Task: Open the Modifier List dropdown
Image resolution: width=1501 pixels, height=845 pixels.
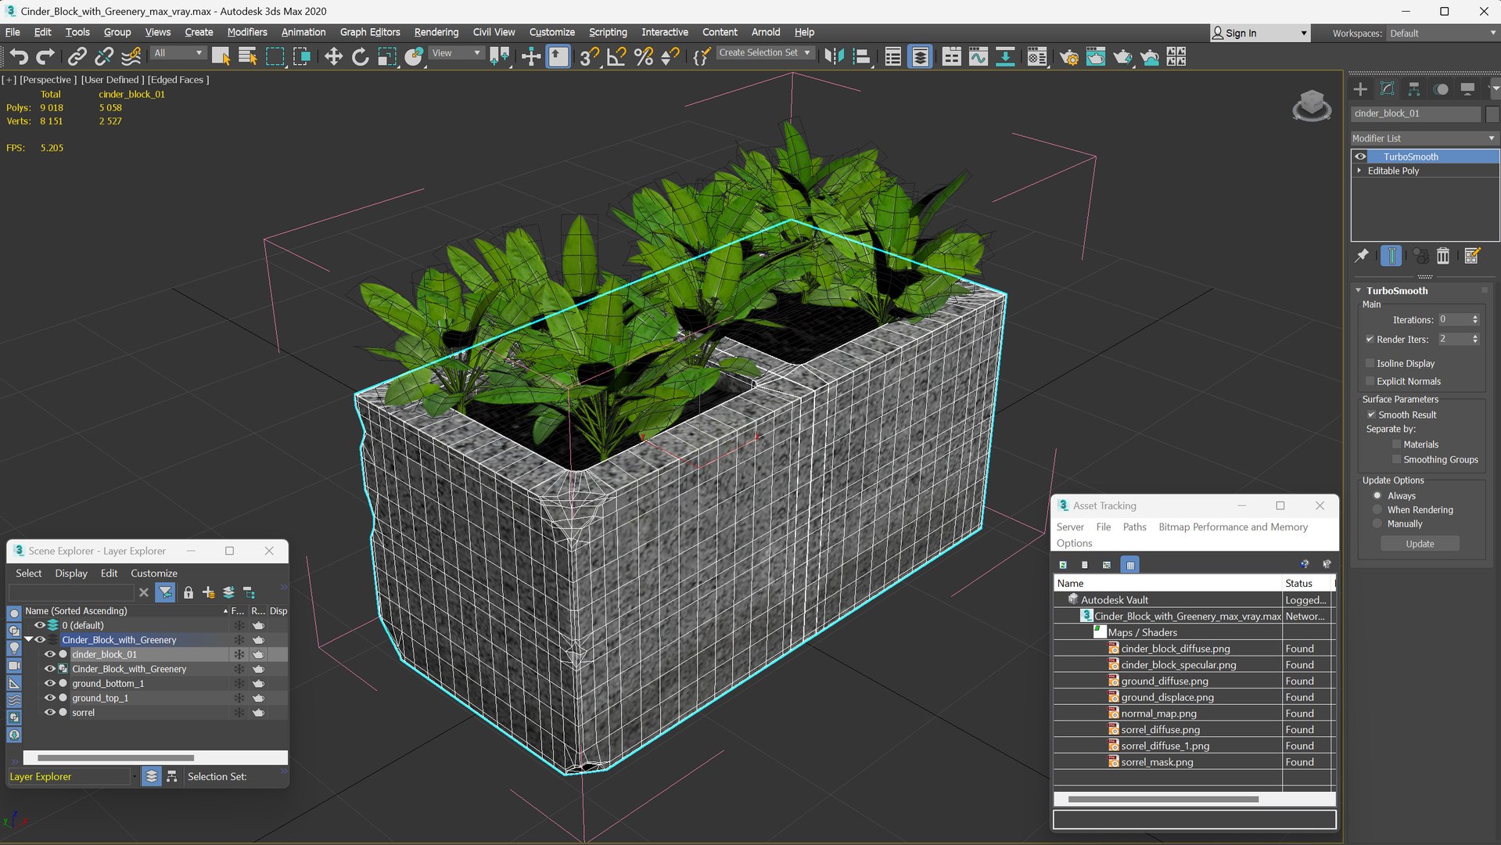Action: pos(1424,138)
